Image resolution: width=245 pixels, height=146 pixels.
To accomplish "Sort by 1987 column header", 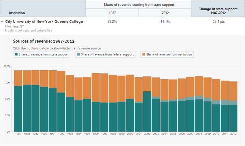I will pyautogui.click(x=112, y=13).
